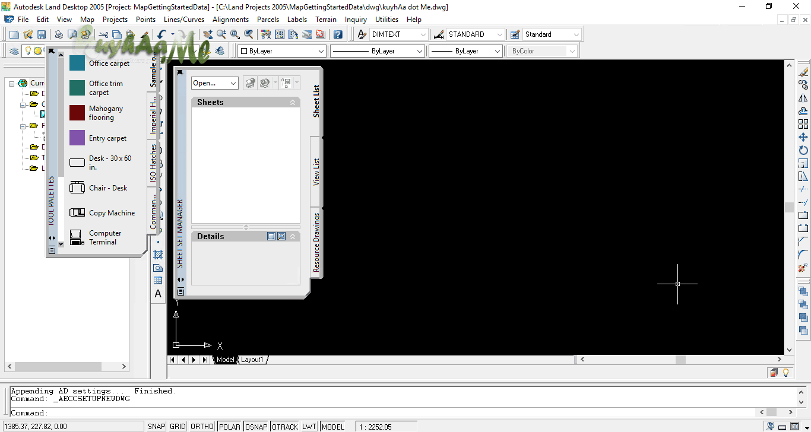Click the Table tool in Draw toolbar
Viewport: 811px width, 432px height.
[x=158, y=281]
